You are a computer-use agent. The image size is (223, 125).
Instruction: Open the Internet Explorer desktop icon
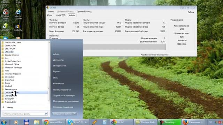[x=18, y=14]
